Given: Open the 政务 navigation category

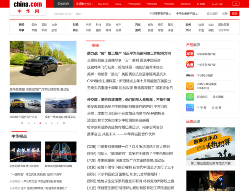Looking at the screenshot, I should (188, 24).
